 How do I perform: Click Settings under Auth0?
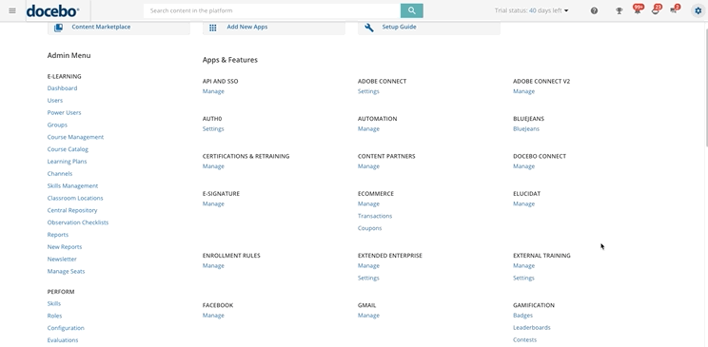[213, 128]
